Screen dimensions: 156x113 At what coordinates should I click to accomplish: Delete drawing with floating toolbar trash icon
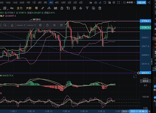point(61,25)
